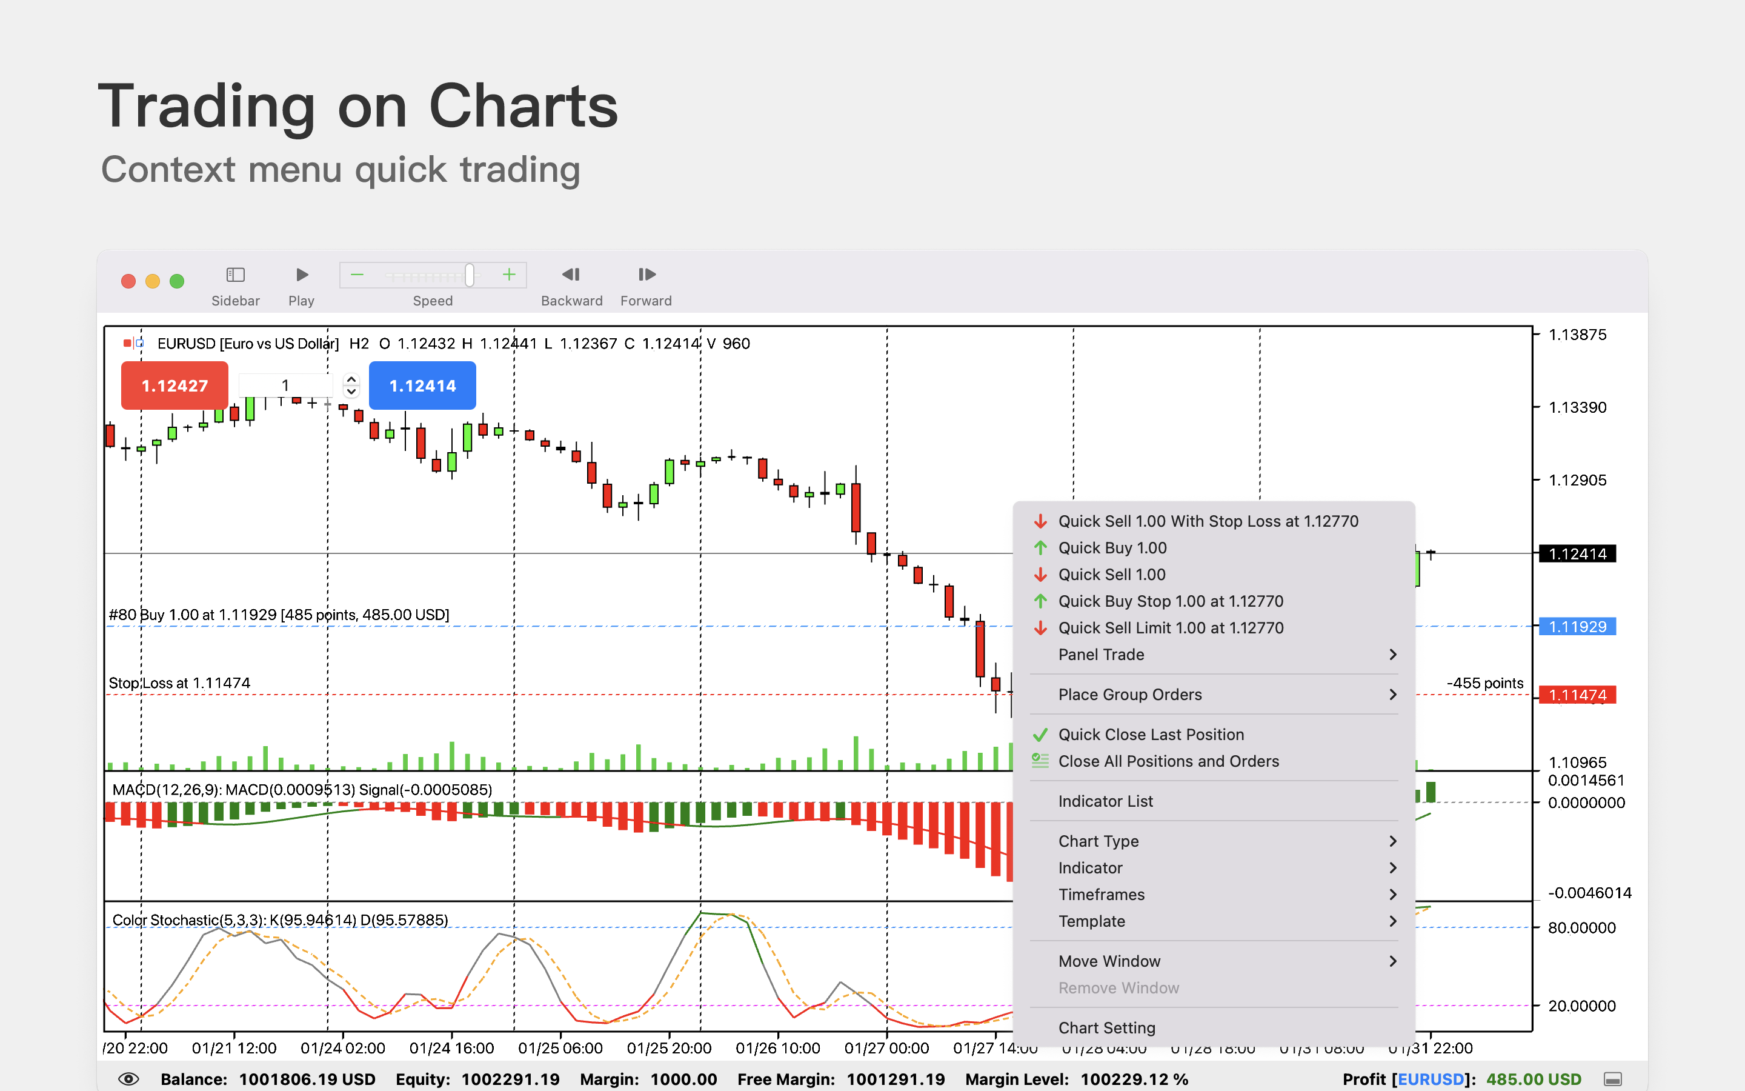Click the 1.12414 current price tag

pyautogui.click(x=1577, y=553)
